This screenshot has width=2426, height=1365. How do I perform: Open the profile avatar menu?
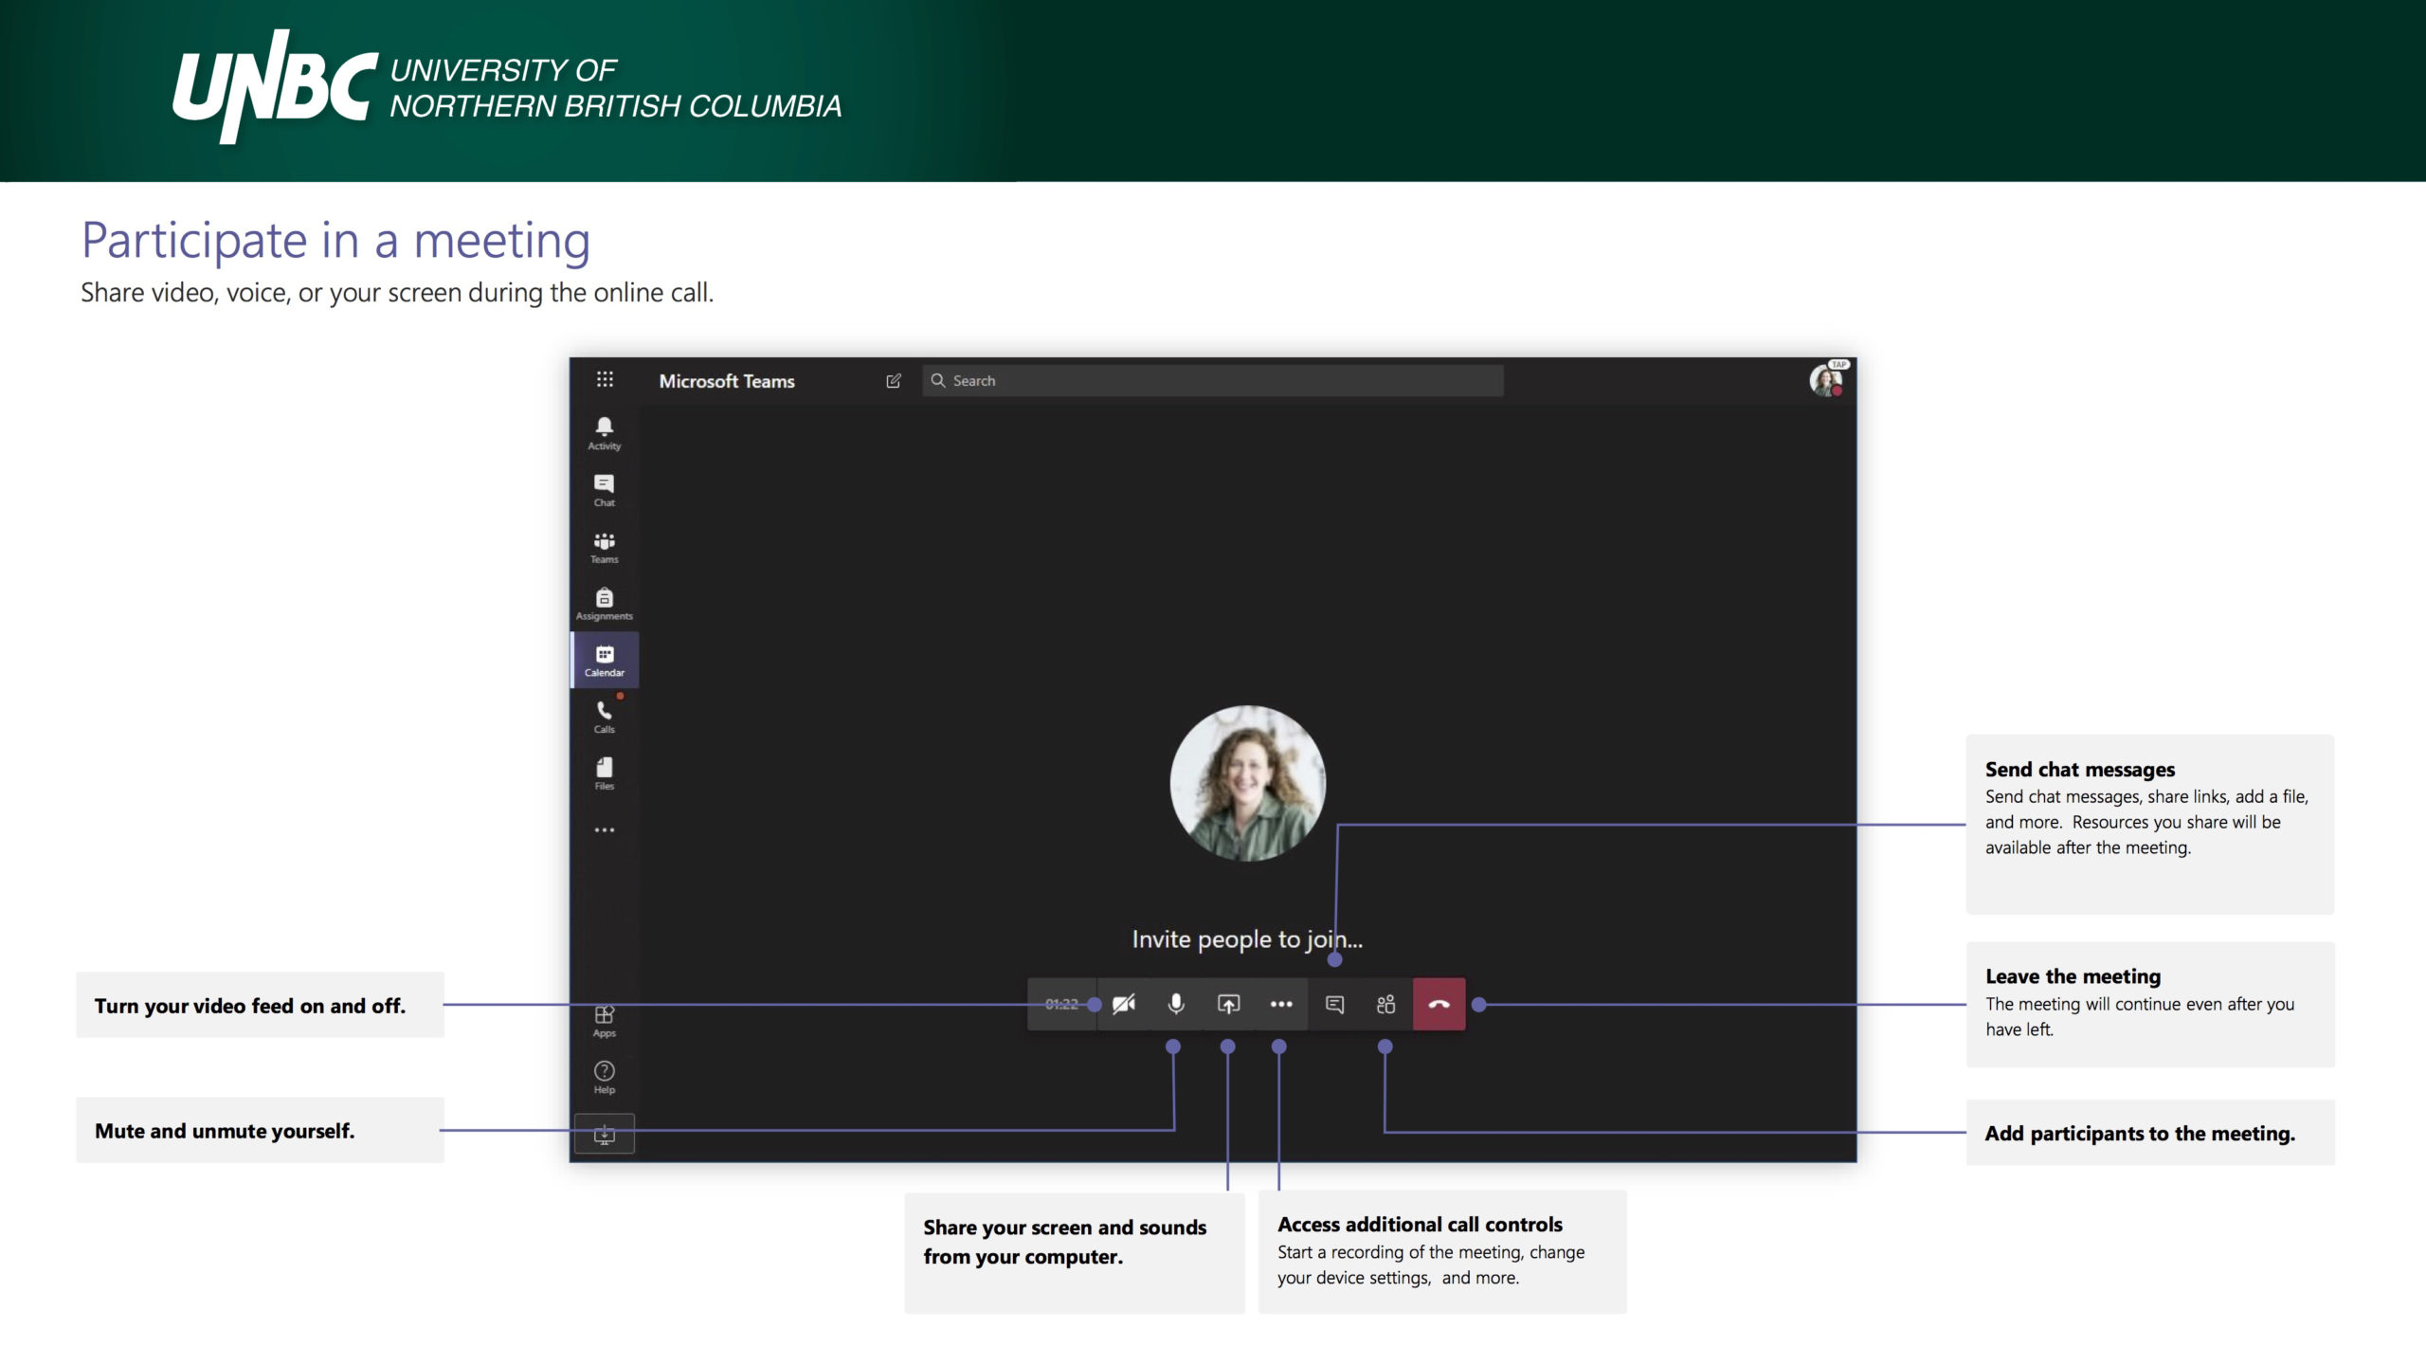[1825, 380]
